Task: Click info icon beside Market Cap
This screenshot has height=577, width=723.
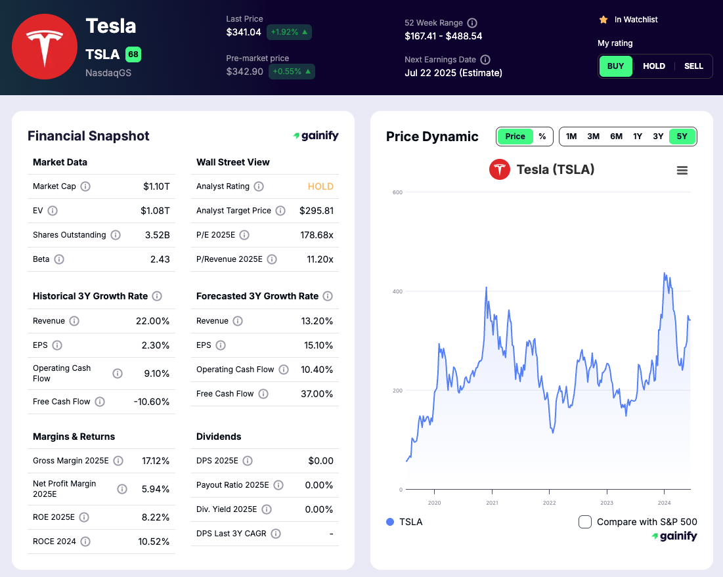Action: 85,186
